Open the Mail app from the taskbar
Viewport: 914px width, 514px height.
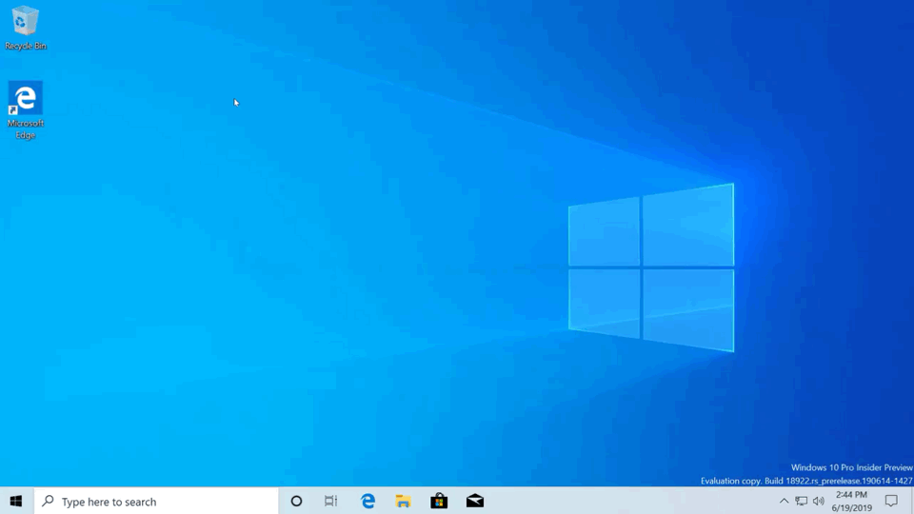tap(474, 502)
